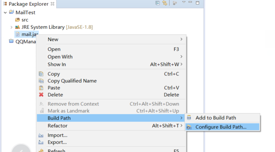Open the Show In submenu
This screenshot has height=152, width=275.
(112, 64)
